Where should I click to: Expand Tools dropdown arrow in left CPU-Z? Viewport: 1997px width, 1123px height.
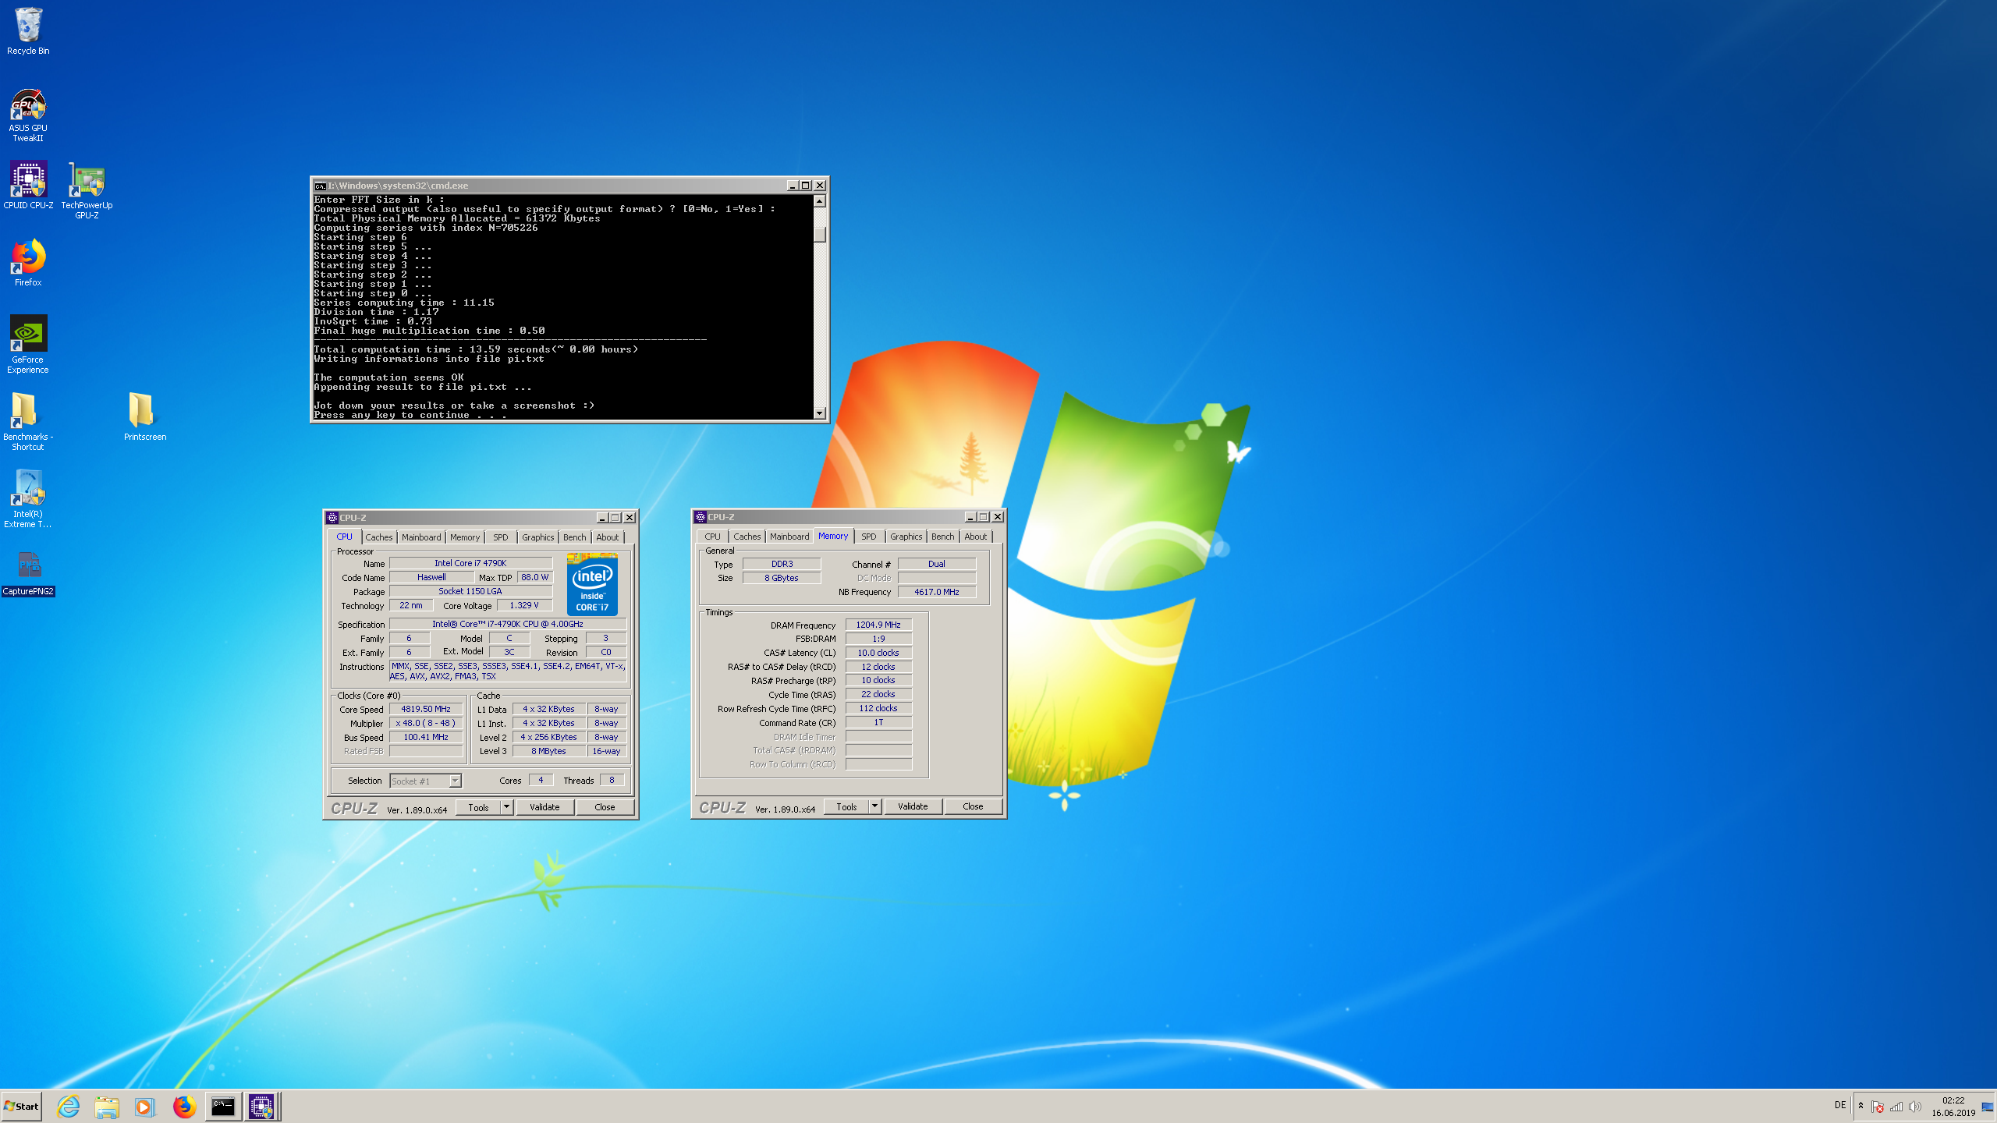[506, 807]
